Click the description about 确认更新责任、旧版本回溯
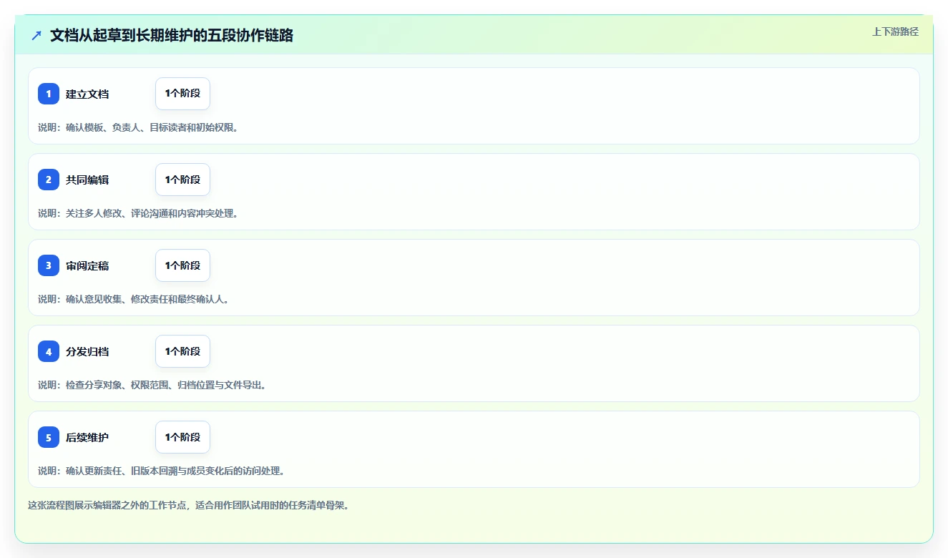The height and width of the screenshot is (558, 948). point(162,471)
